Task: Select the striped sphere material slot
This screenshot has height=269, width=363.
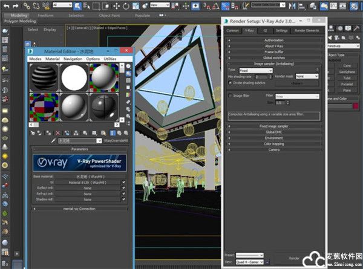Action: coord(44,77)
